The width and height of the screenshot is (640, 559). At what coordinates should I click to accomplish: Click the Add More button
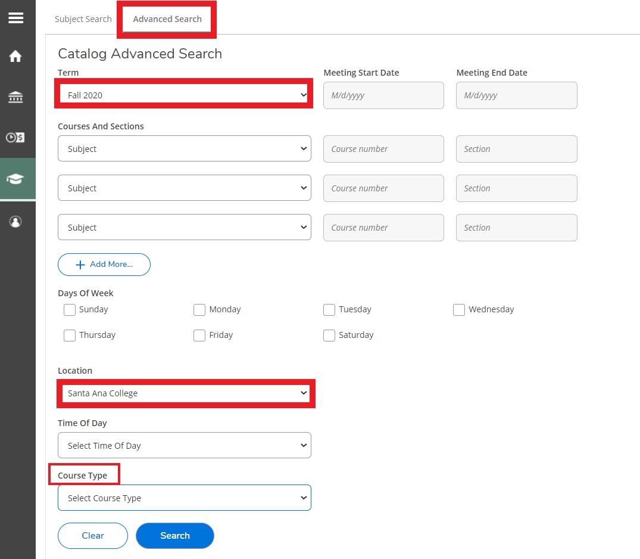pos(104,265)
